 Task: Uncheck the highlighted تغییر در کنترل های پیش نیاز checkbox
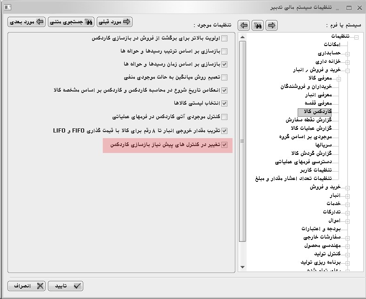click(x=224, y=145)
